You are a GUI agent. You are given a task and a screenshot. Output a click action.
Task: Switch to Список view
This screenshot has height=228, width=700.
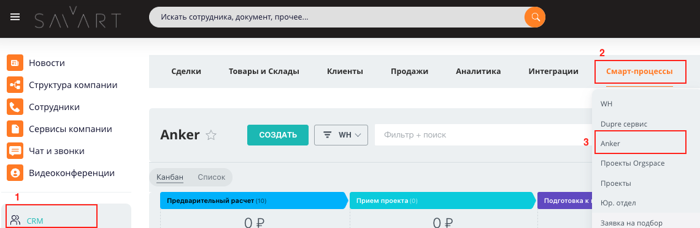click(x=211, y=177)
